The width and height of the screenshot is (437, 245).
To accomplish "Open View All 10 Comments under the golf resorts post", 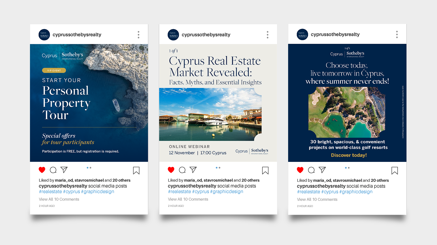I will click(x=317, y=199).
